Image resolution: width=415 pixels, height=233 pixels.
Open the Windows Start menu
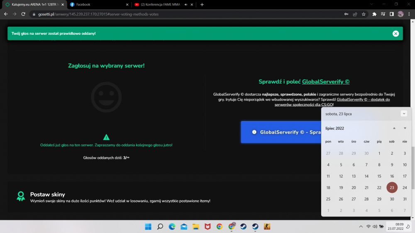tap(148, 227)
